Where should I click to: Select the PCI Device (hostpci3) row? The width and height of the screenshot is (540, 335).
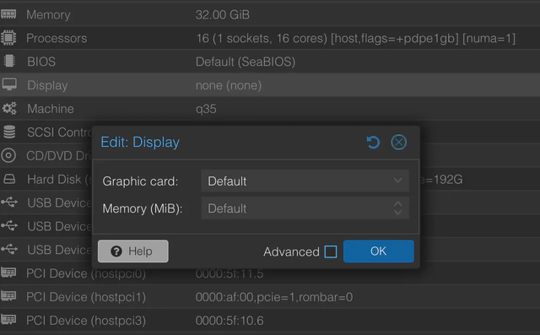pos(270,320)
